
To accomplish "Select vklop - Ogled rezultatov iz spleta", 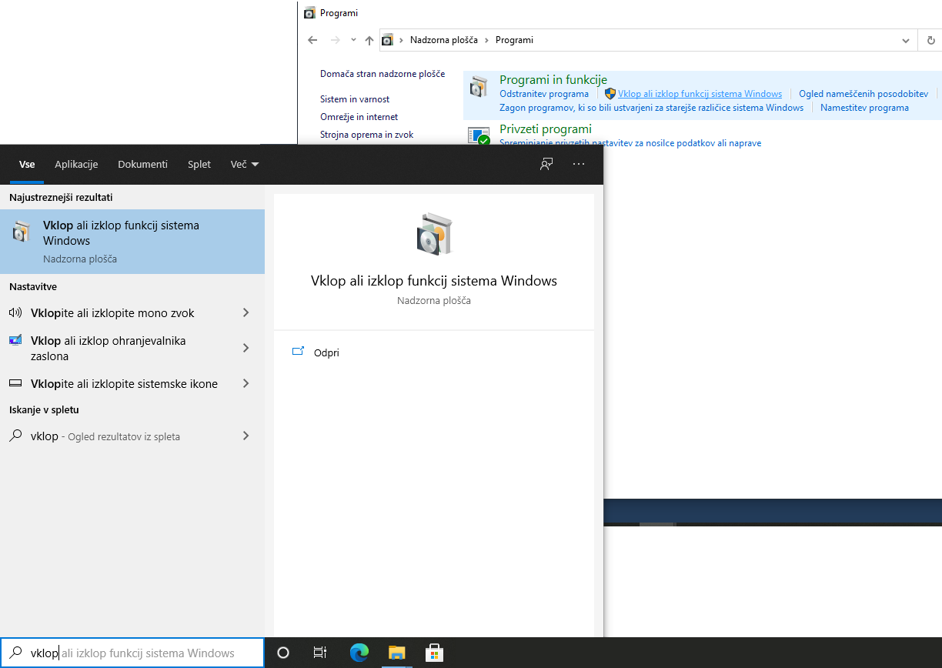I will (x=132, y=436).
